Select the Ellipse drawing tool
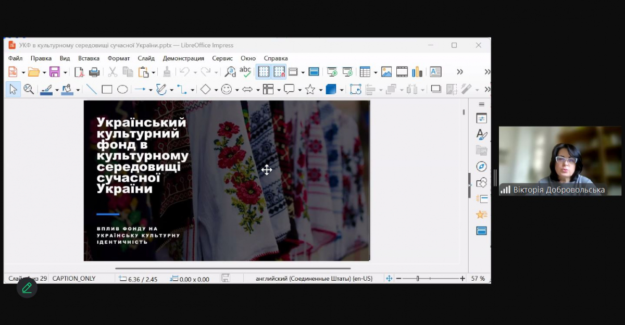Image resolution: width=625 pixels, height=325 pixels. (122, 90)
